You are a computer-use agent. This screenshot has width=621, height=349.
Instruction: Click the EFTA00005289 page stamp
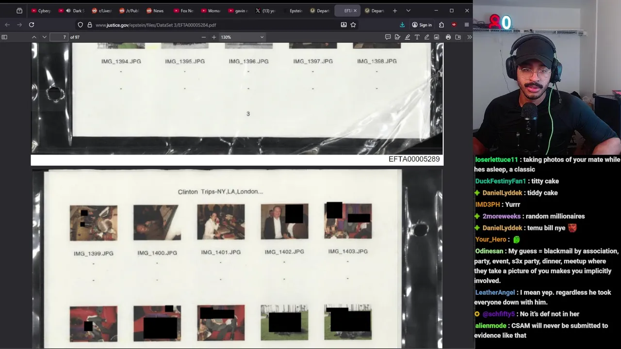point(414,159)
